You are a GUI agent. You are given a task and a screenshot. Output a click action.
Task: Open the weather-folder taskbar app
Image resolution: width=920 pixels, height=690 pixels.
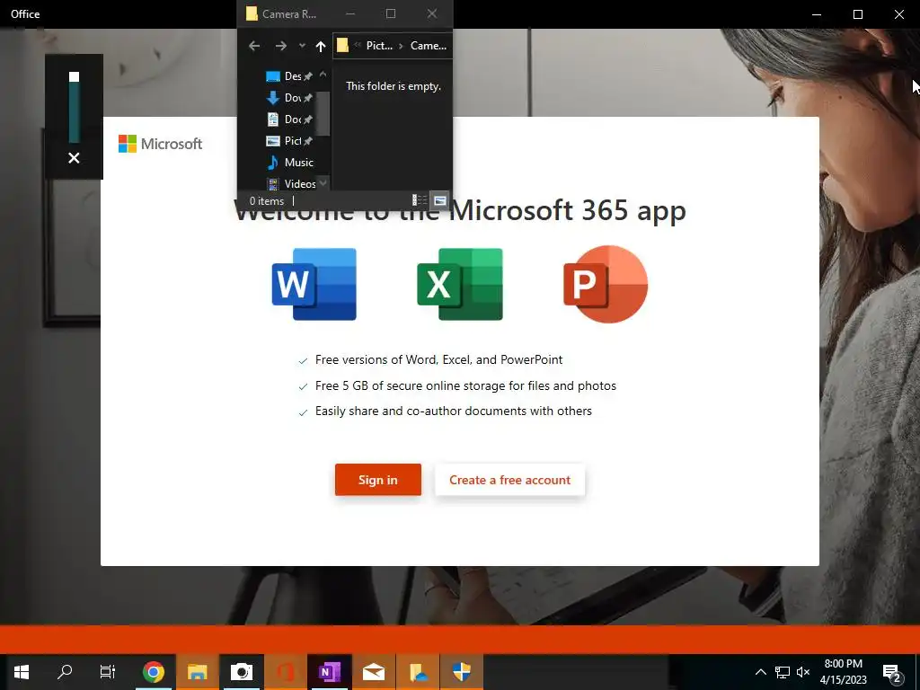[417, 672]
